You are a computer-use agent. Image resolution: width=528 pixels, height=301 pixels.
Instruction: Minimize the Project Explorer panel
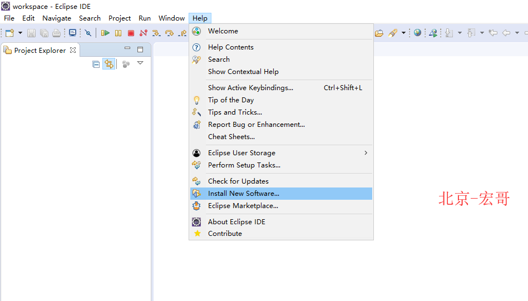(x=127, y=48)
